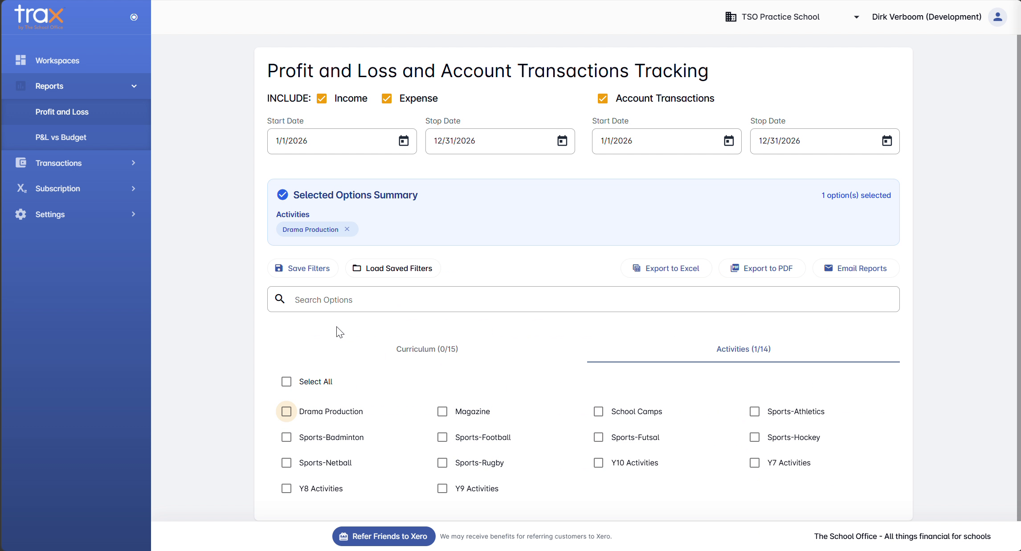Check the Sports-Badminton checkbox
This screenshot has height=551, width=1021.
click(286, 437)
